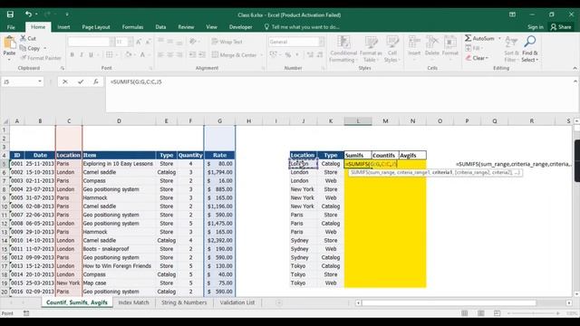Click the AutoSum sigma icon
Viewport: 580px width, 326px height.
pos(468,38)
